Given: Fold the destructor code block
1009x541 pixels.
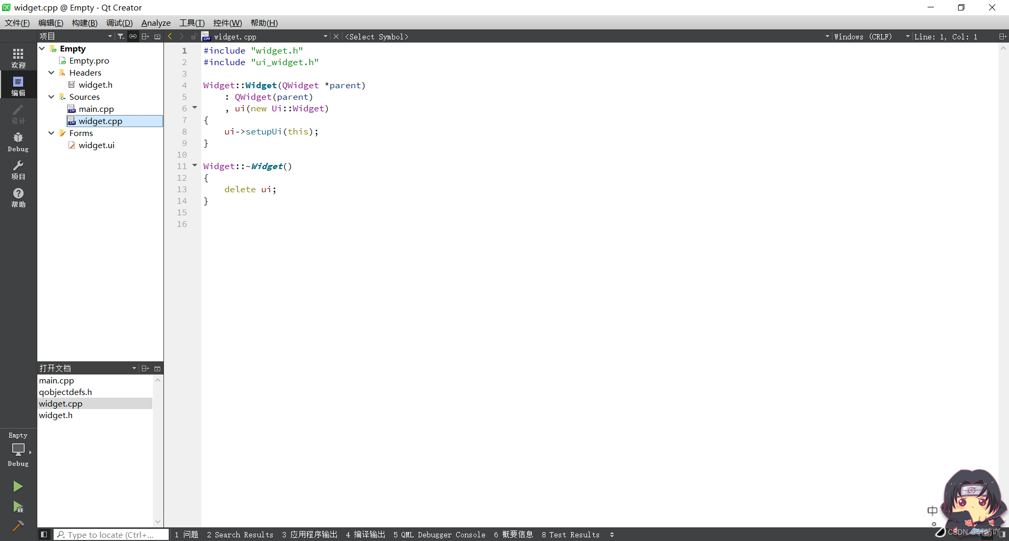Looking at the screenshot, I should (x=195, y=165).
